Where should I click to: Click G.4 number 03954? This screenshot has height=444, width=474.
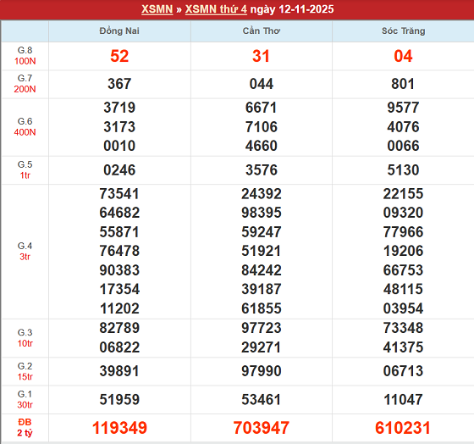403,308
